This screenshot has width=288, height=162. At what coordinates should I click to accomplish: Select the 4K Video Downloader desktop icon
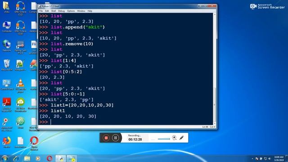20,105
